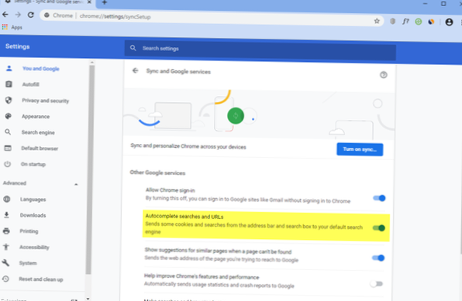Disable Allow Chrome sign-in toggle
462x301 pixels.
point(379,198)
